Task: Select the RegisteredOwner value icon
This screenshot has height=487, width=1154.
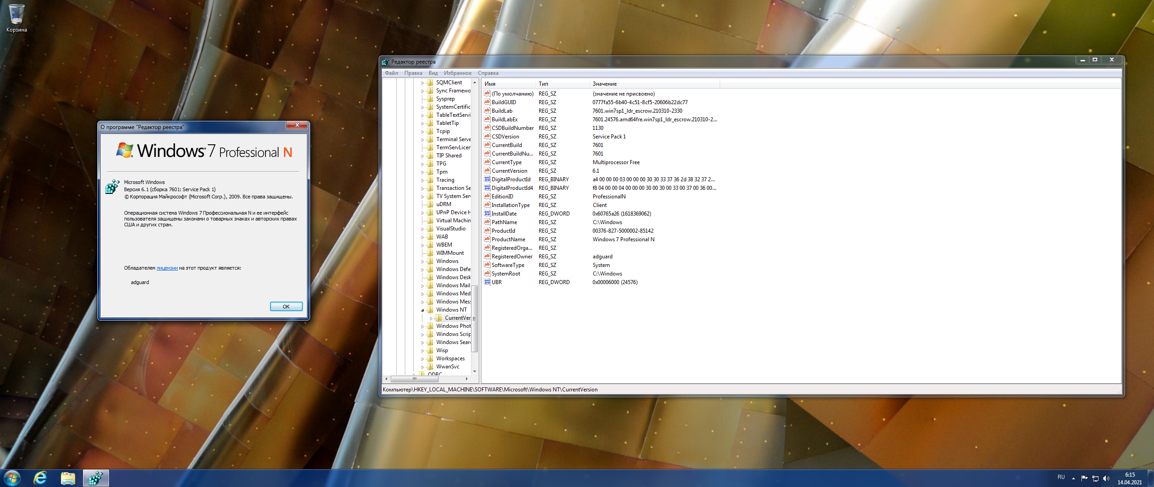Action: pyautogui.click(x=487, y=257)
